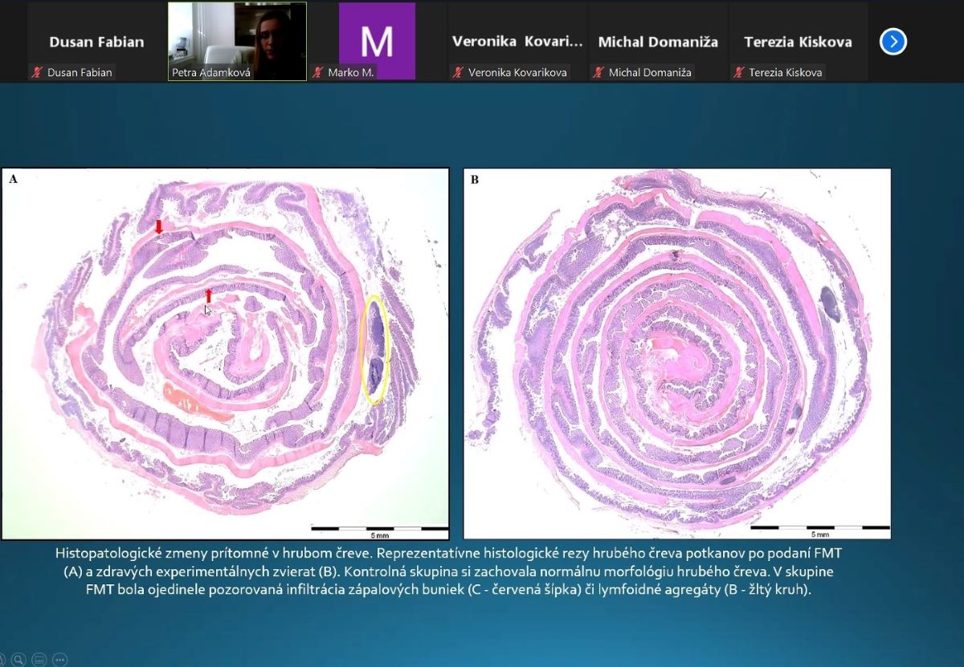This screenshot has height=667, width=964.
Task: Click muted microphone icon for Marko M.
Action: tap(317, 72)
